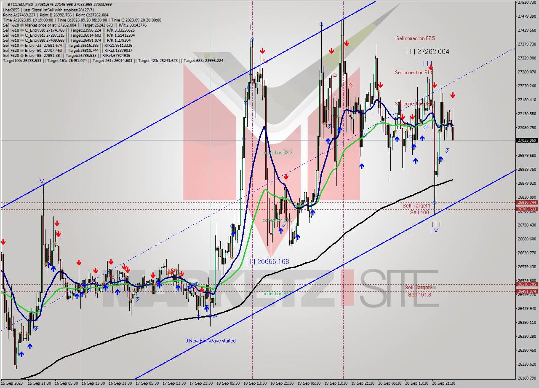
Task: Click the red price tag 26491.074
Action: pyautogui.click(x=527, y=291)
